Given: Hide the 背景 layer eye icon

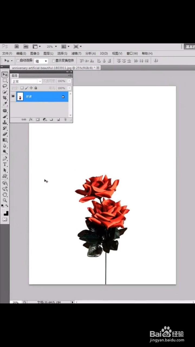Looking at the screenshot, I should (13, 96).
